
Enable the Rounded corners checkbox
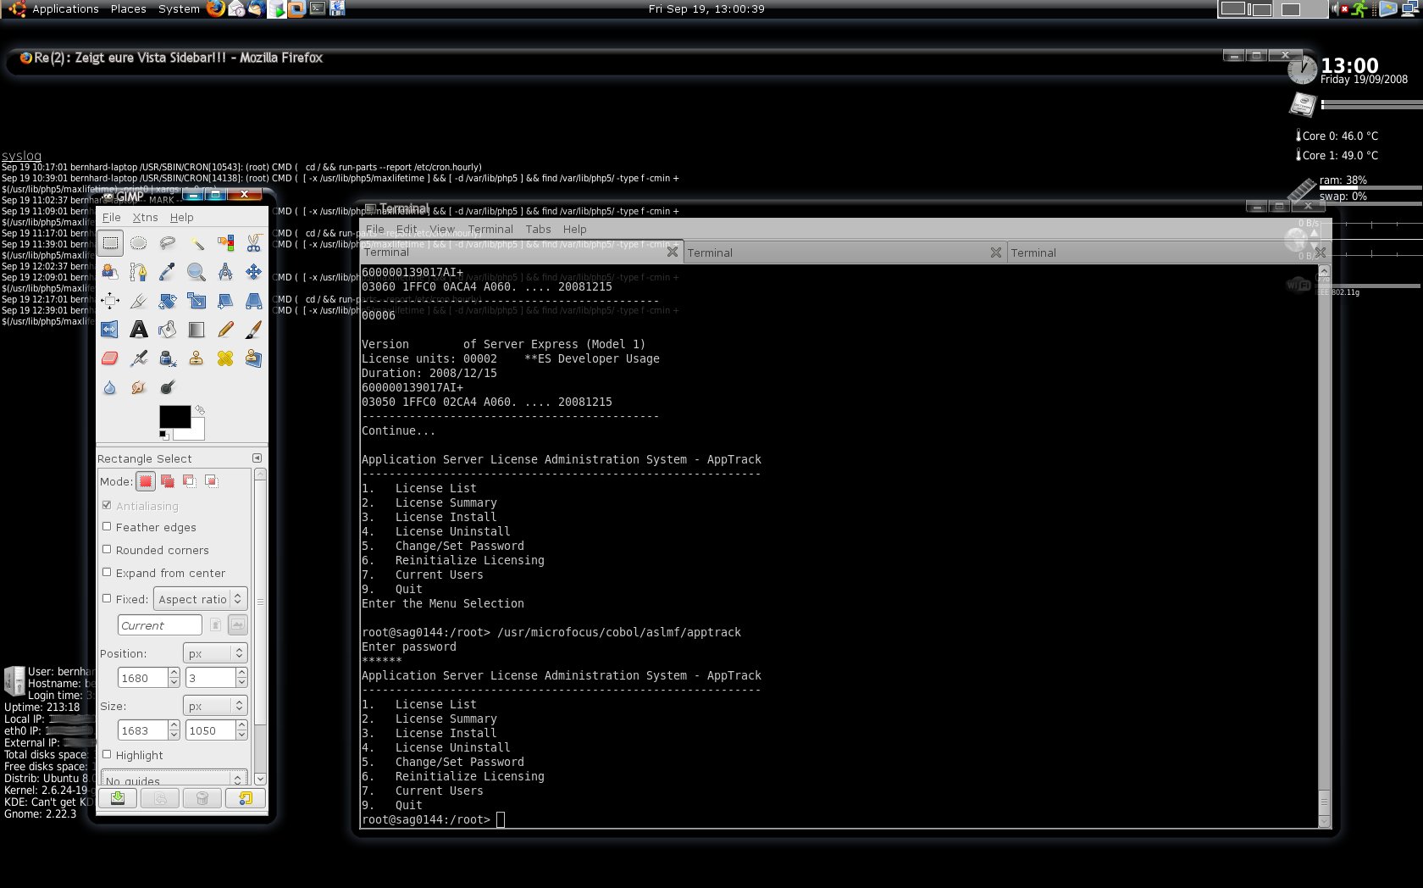tap(107, 549)
